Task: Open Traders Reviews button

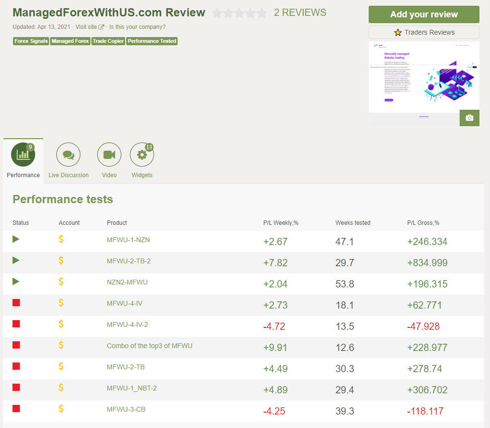Action: pos(424,32)
